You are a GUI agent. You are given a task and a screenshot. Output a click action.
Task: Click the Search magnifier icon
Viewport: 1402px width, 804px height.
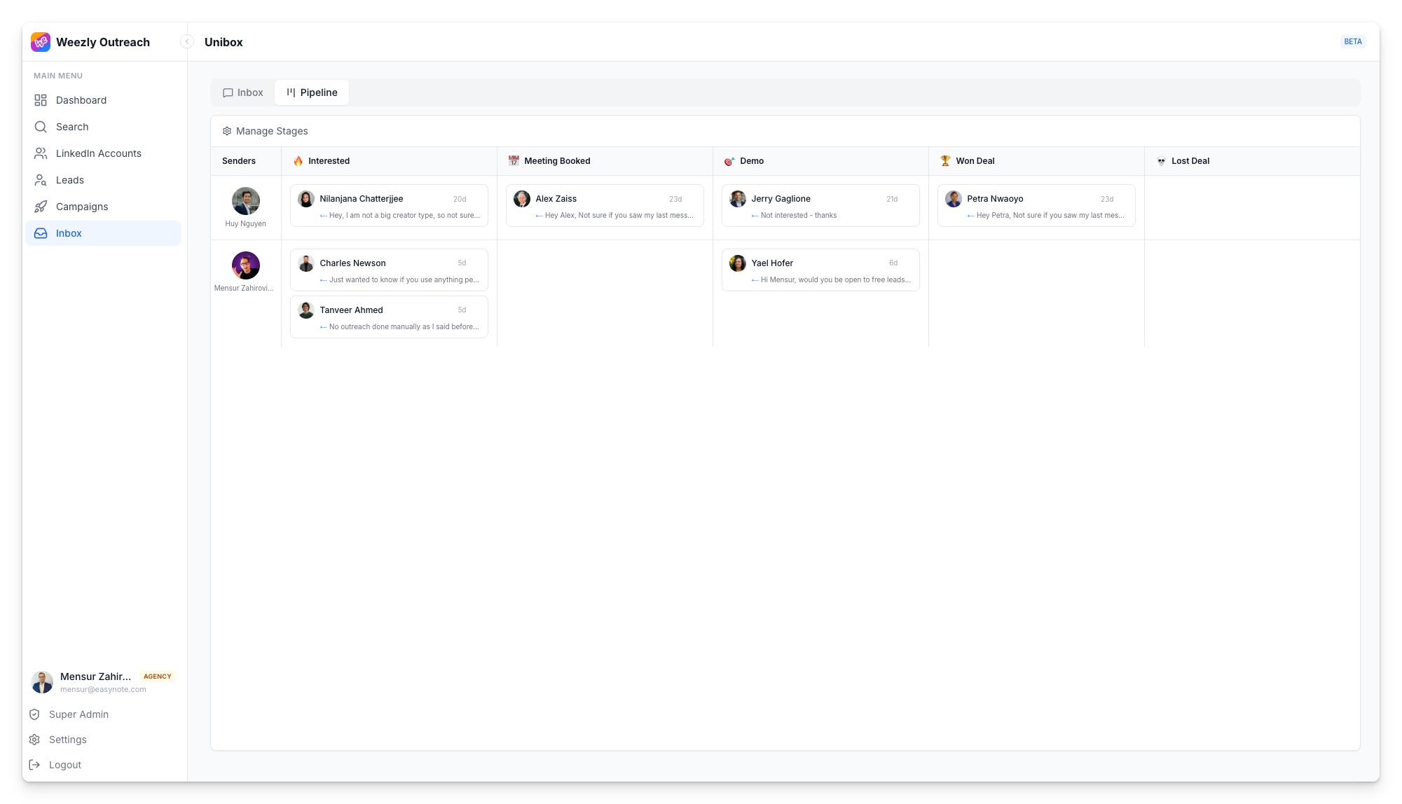point(41,127)
